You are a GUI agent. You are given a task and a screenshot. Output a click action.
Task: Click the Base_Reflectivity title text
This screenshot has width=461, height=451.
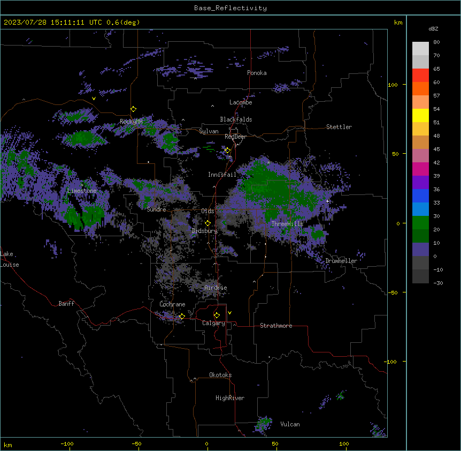(231, 8)
